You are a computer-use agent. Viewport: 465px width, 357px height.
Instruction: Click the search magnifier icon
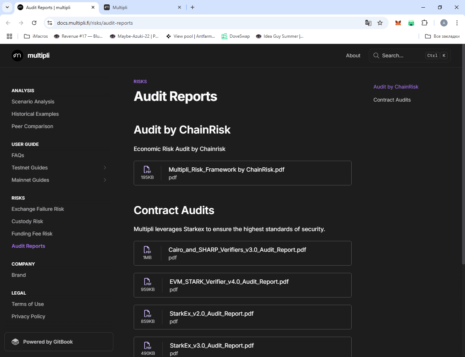(x=376, y=56)
